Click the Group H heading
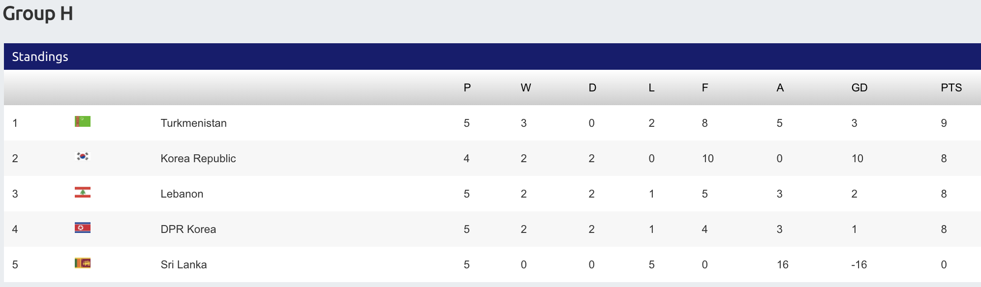 click(x=38, y=13)
